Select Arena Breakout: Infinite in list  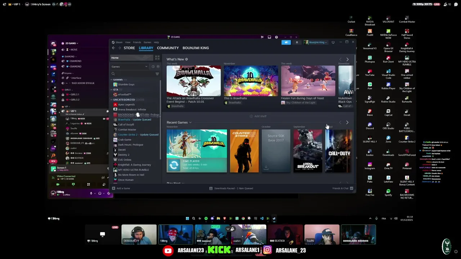(x=132, y=110)
